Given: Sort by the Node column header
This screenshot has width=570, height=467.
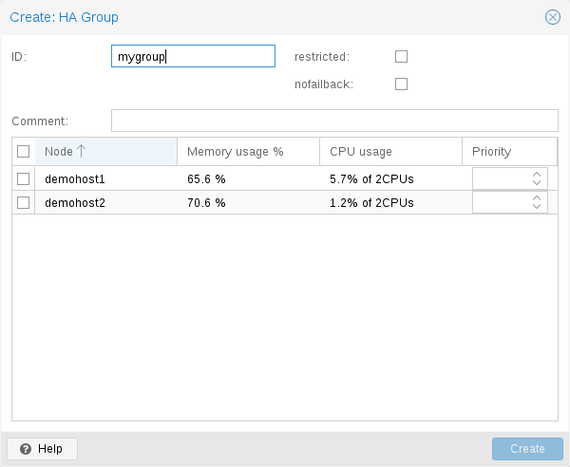Looking at the screenshot, I should click(105, 152).
